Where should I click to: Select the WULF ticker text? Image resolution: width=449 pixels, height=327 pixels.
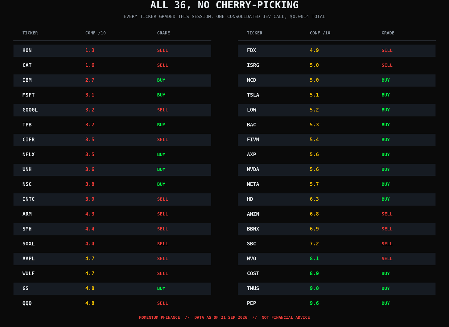click(x=29, y=273)
